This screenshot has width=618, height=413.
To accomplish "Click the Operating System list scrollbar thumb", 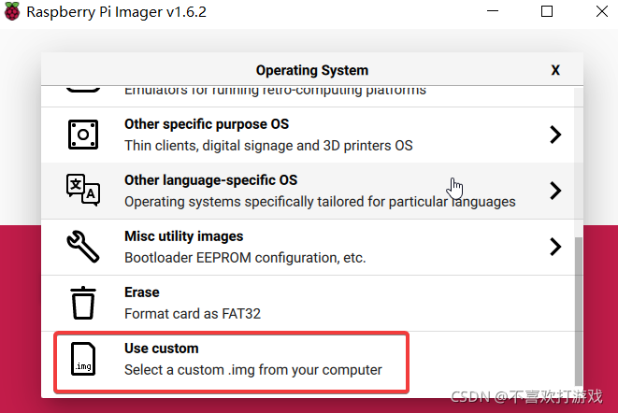I will 578,311.
